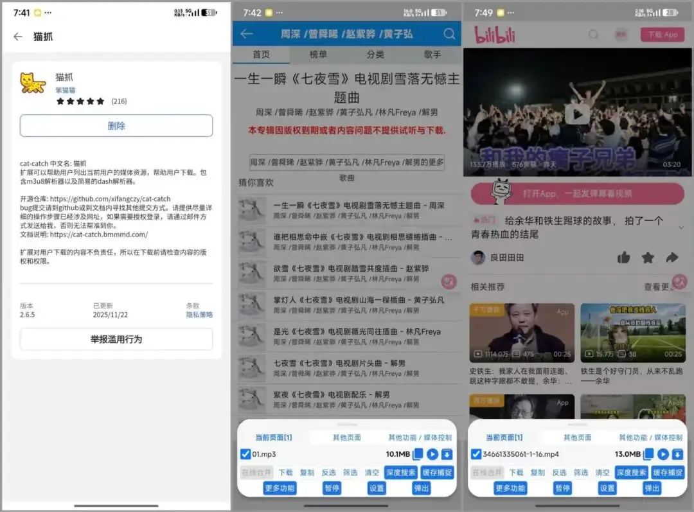Tap the drag handle atop the 01.mp3 panel
This screenshot has width=694, height=512.
pos(347,425)
